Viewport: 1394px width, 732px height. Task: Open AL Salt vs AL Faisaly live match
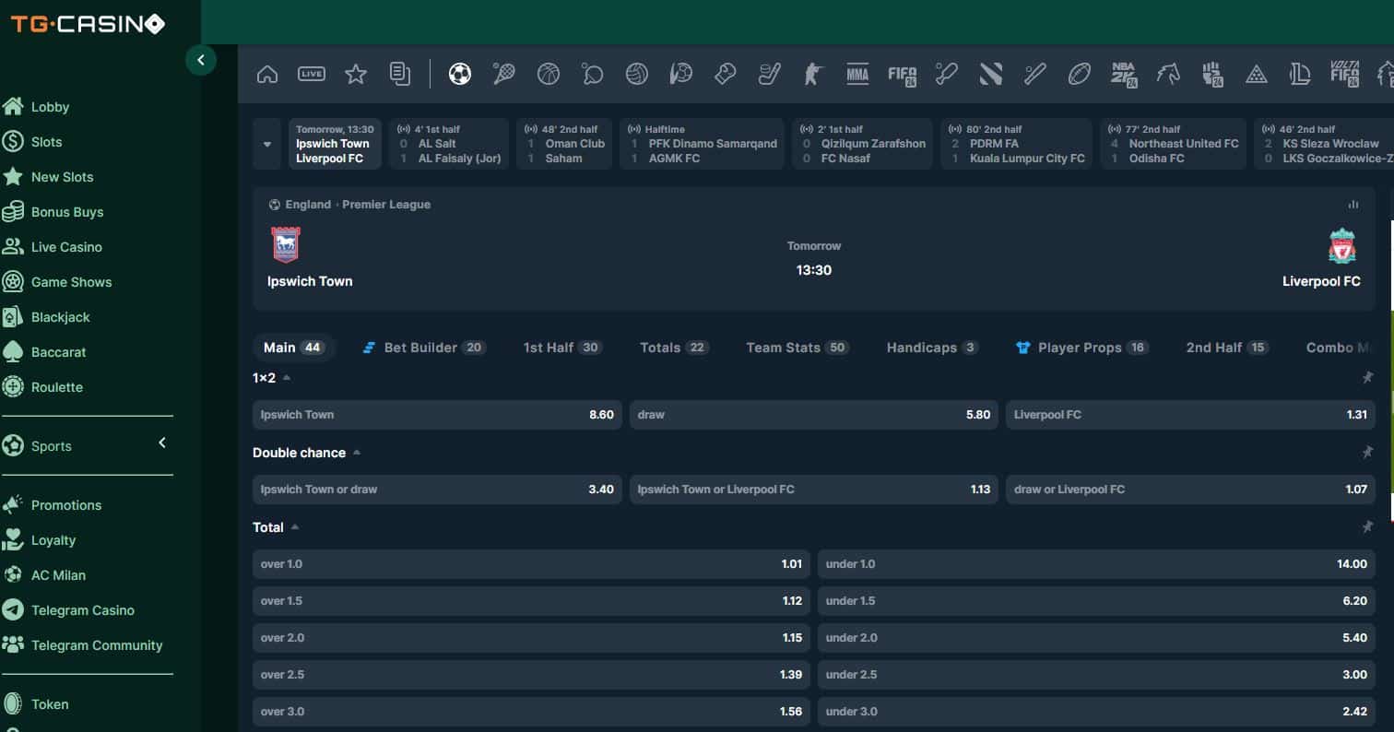449,144
